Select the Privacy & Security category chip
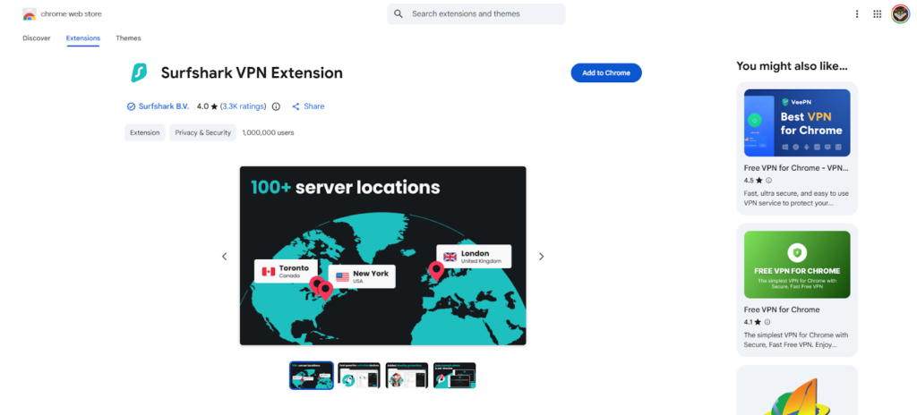 203,132
